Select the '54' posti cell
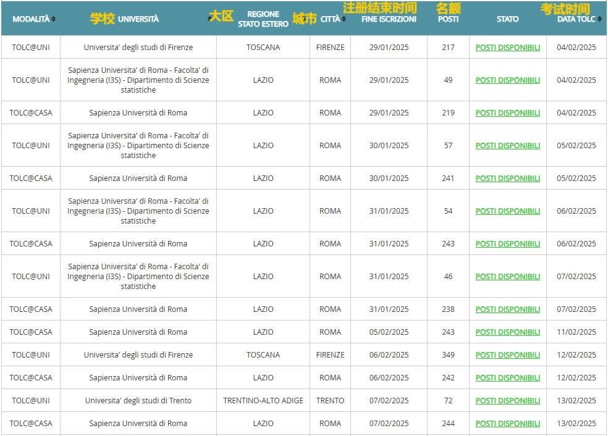Viewport: 608px width, 436px height. click(x=448, y=211)
